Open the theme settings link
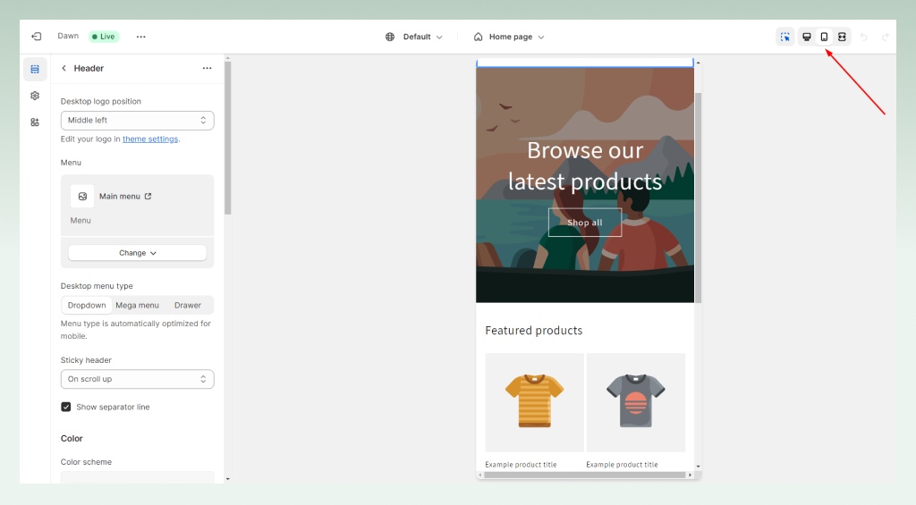The image size is (916, 505). [x=150, y=139]
